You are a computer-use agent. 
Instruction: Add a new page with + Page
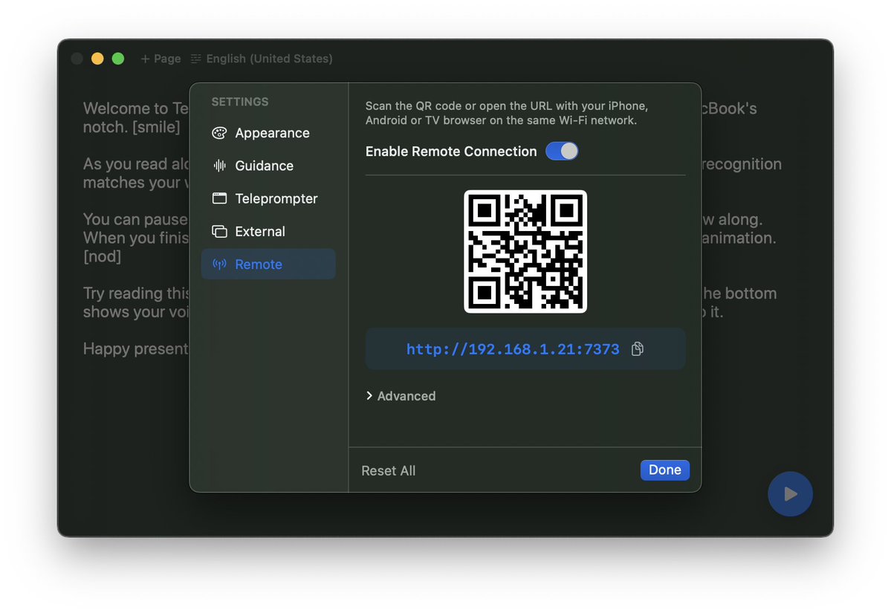click(161, 59)
